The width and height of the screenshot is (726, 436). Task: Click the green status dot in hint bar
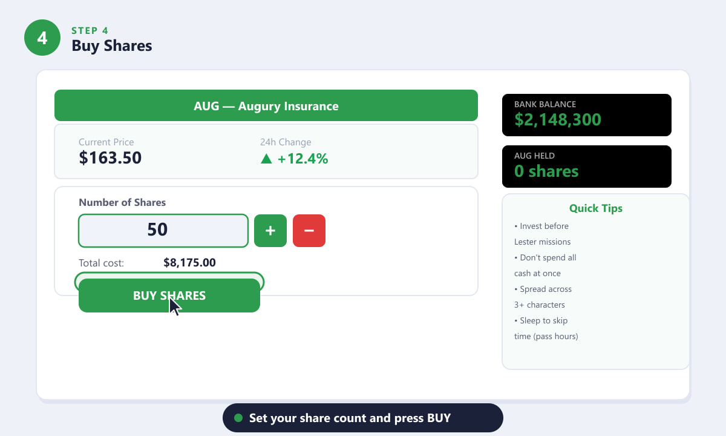(x=238, y=418)
